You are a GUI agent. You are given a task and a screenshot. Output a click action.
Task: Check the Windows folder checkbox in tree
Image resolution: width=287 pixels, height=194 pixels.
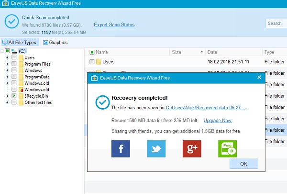(x=14, y=70)
